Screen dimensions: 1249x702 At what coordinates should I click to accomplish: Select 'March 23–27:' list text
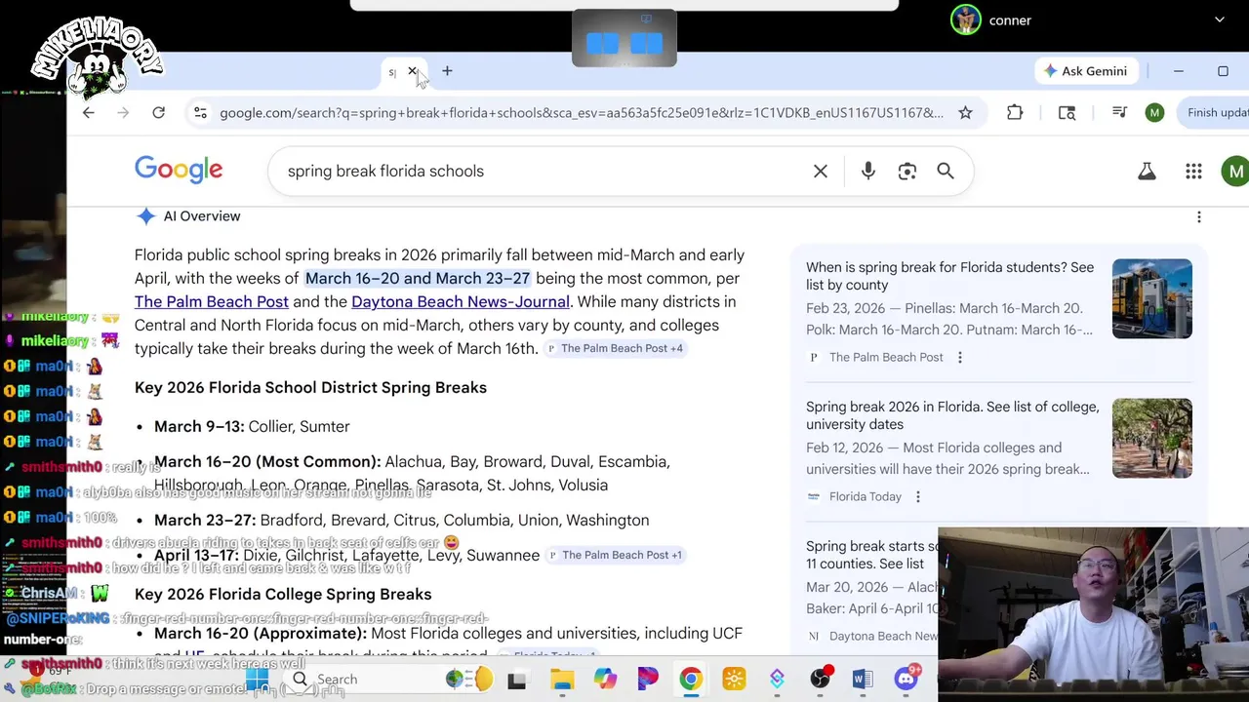click(x=205, y=521)
